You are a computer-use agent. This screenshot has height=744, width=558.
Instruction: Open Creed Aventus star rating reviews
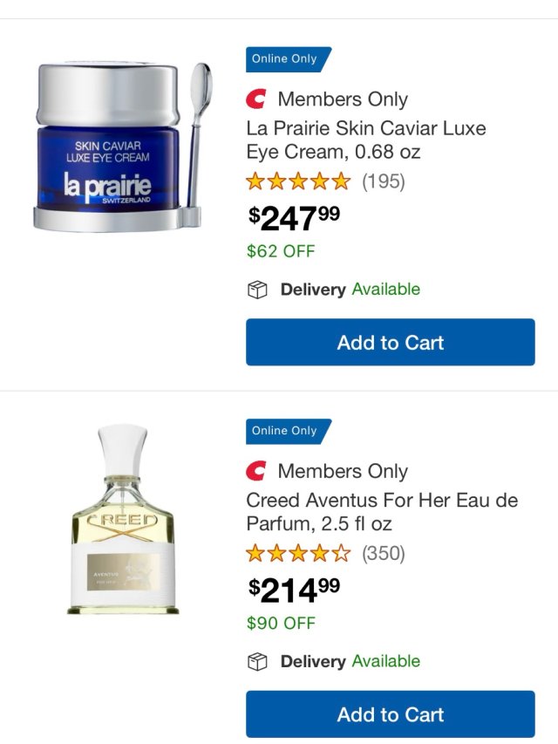pos(298,553)
